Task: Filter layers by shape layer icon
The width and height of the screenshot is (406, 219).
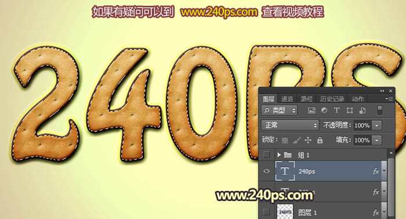Action: [350, 110]
